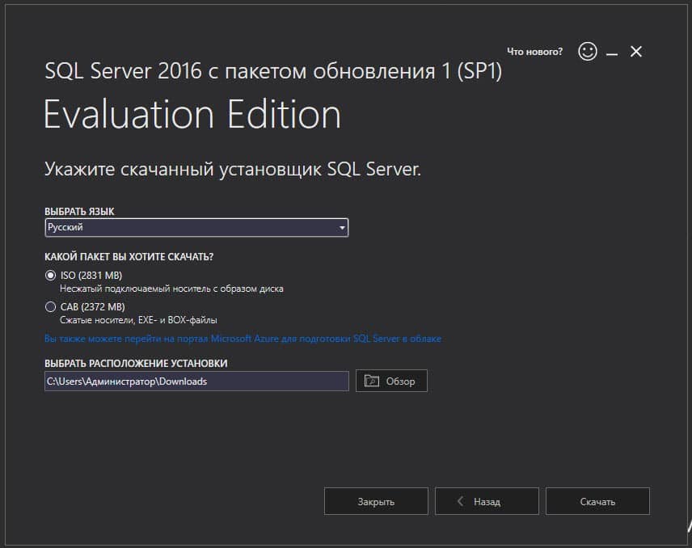
Task: Click the Скачать button to download
Action: coord(597,500)
